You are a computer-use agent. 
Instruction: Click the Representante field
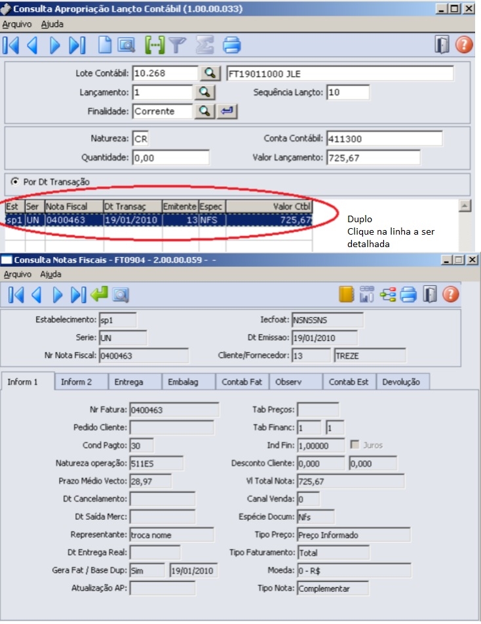[x=172, y=535]
